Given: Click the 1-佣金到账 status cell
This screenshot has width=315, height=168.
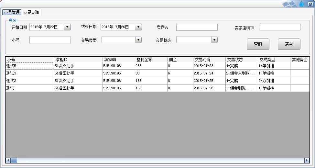Looking at the screenshot, I should point(242,88).
